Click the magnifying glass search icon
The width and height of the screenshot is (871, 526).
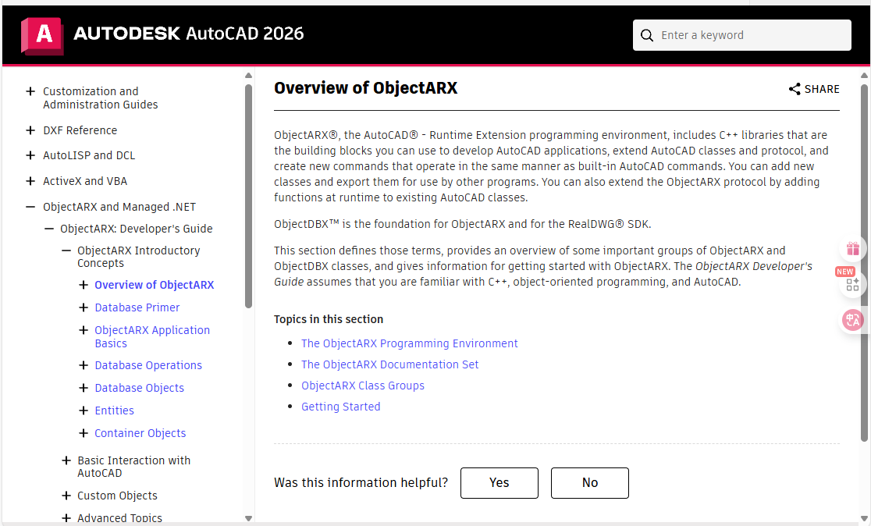[648, 35]
